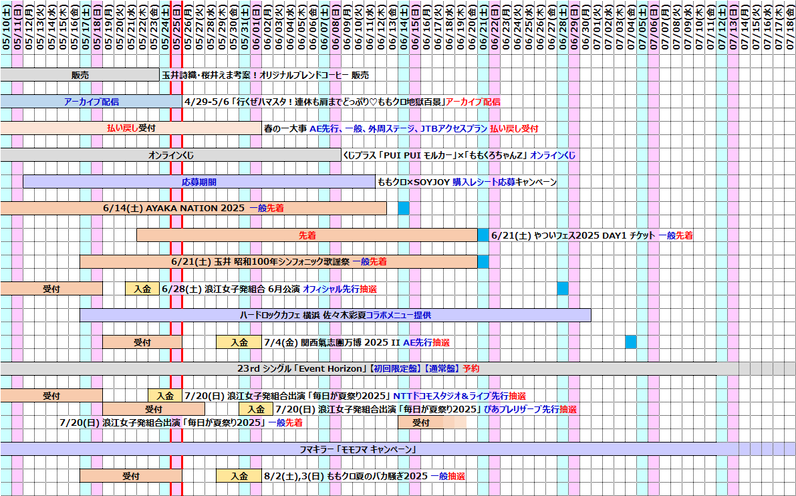Click the 8/2(土),3(日) ももクロ夏のバカ騒ぎ2025 label
The image size is (796, 496).
coord(364,476)
